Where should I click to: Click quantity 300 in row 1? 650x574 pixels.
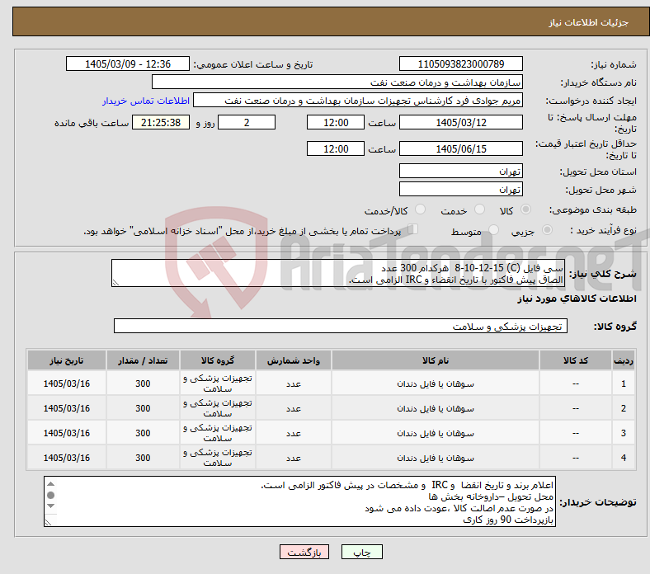click(143, 383)
